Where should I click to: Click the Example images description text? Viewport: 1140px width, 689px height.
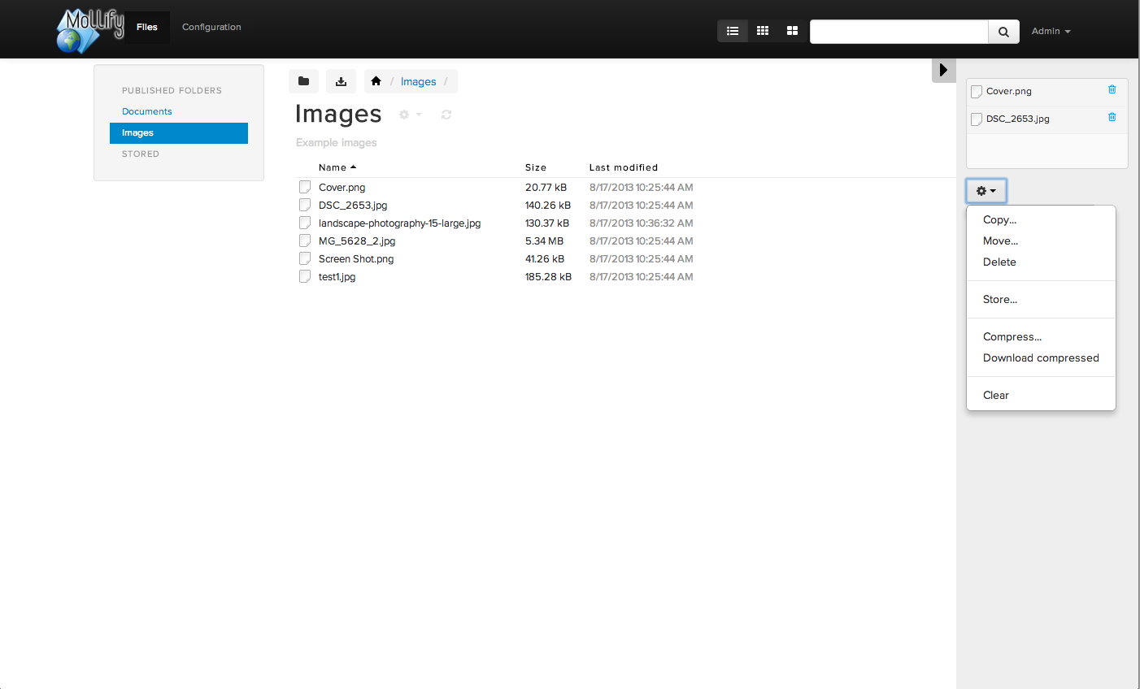337,142
